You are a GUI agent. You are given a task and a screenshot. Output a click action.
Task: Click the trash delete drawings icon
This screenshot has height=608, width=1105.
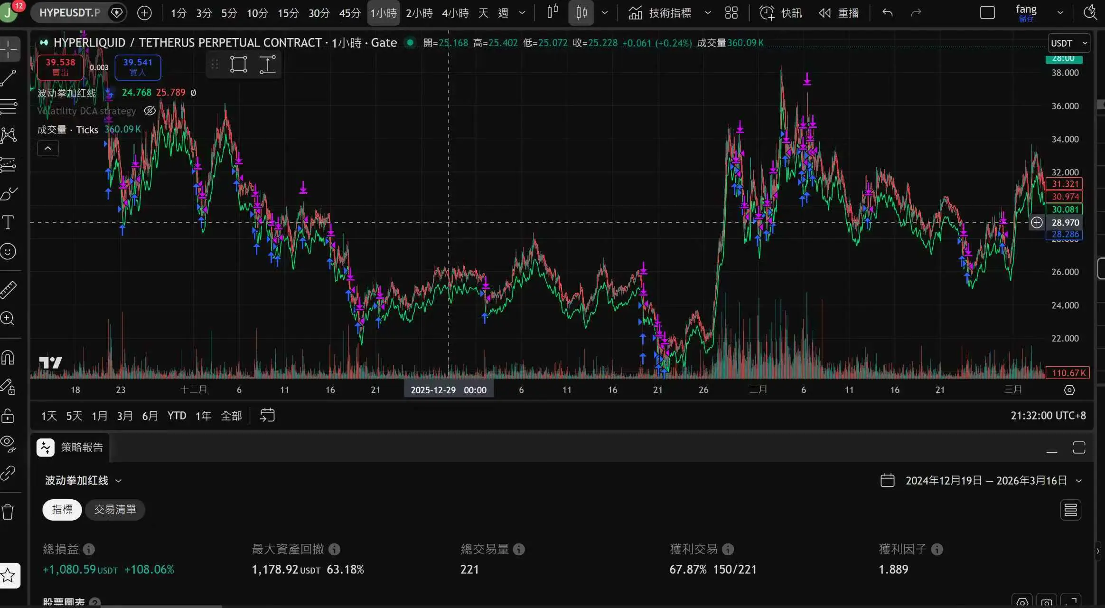tap(8, 512)
